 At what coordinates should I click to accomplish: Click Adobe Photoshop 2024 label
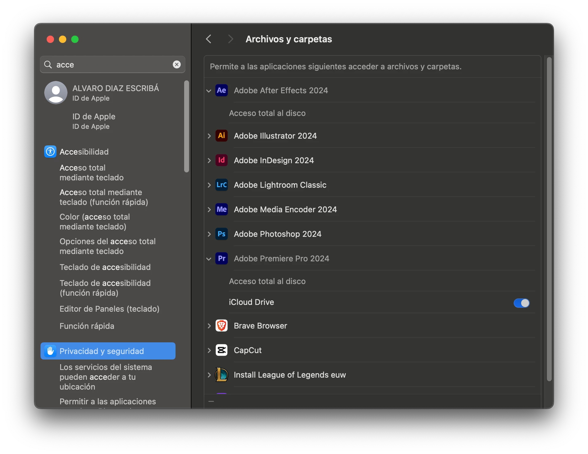[x=277, y=234]
